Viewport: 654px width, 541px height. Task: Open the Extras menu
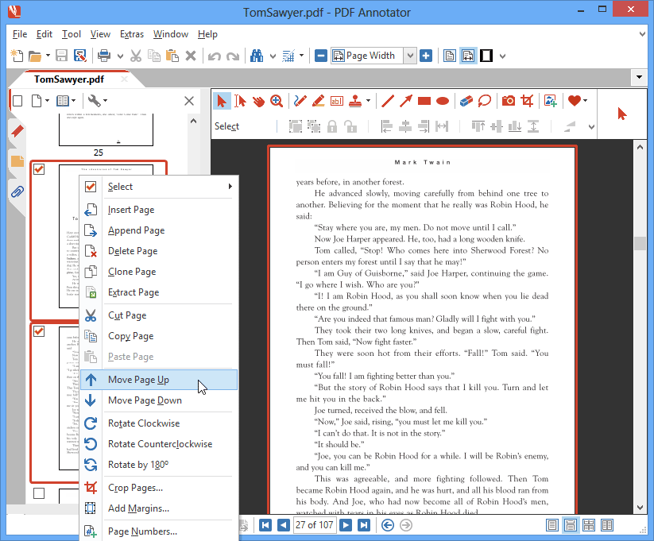pos(132,34)
